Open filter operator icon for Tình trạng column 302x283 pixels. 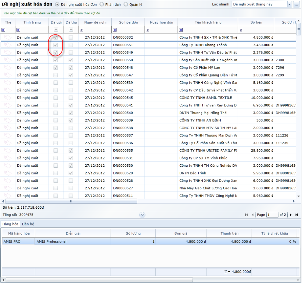pos(18,30)
